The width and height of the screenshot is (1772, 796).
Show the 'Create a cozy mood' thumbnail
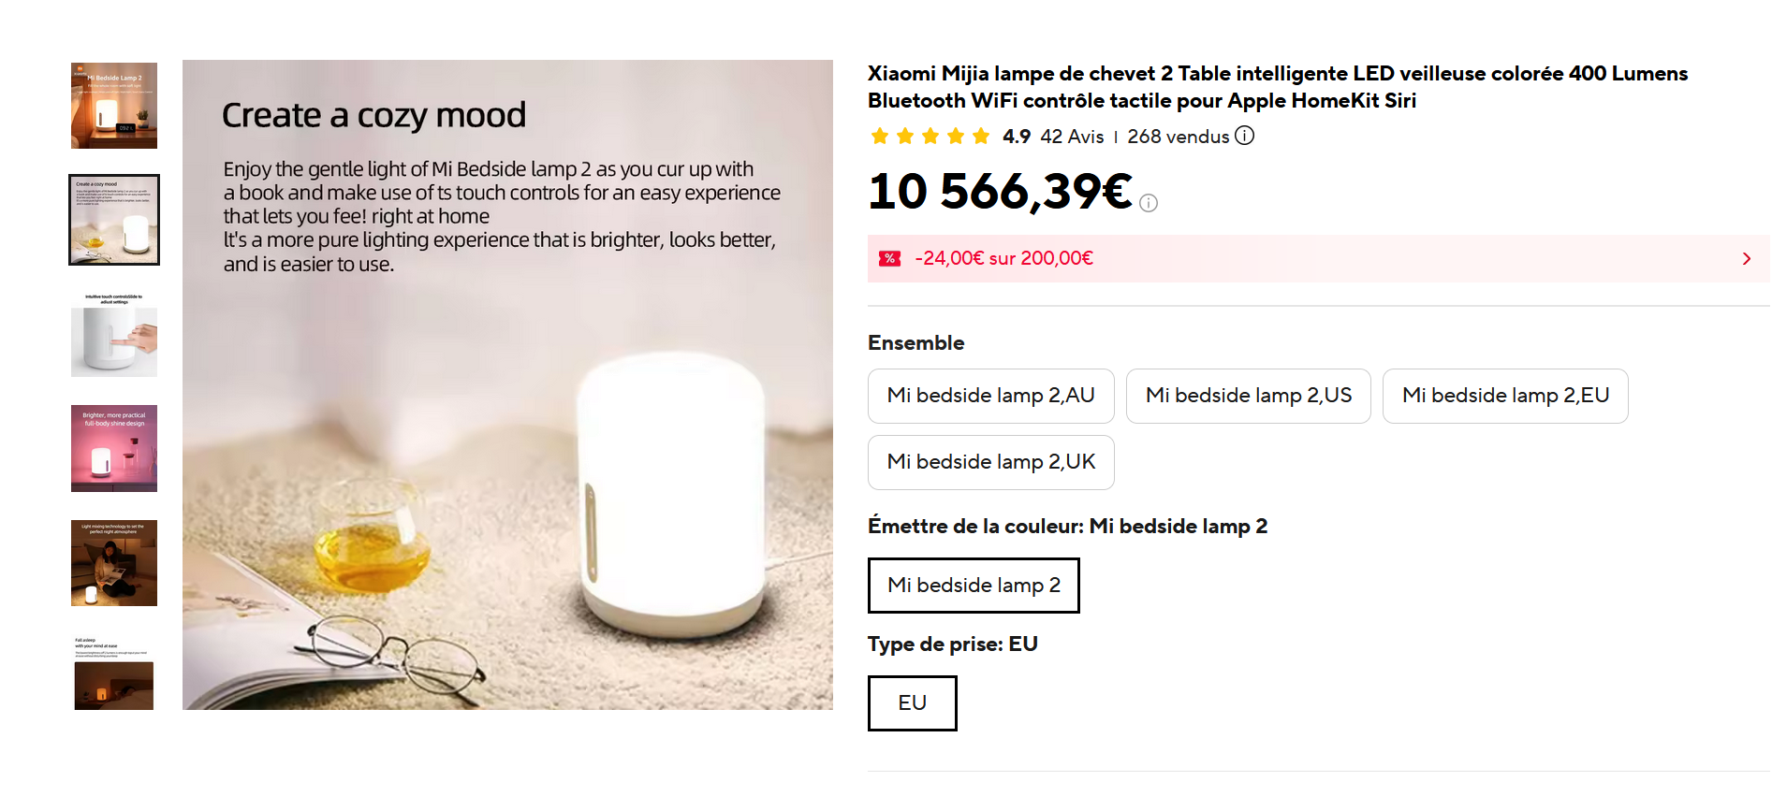114,220
